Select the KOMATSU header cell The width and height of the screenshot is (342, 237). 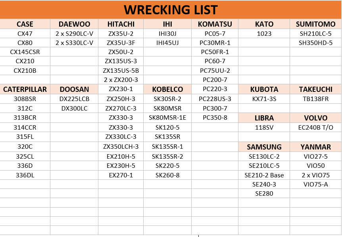[x=215, y=24]
